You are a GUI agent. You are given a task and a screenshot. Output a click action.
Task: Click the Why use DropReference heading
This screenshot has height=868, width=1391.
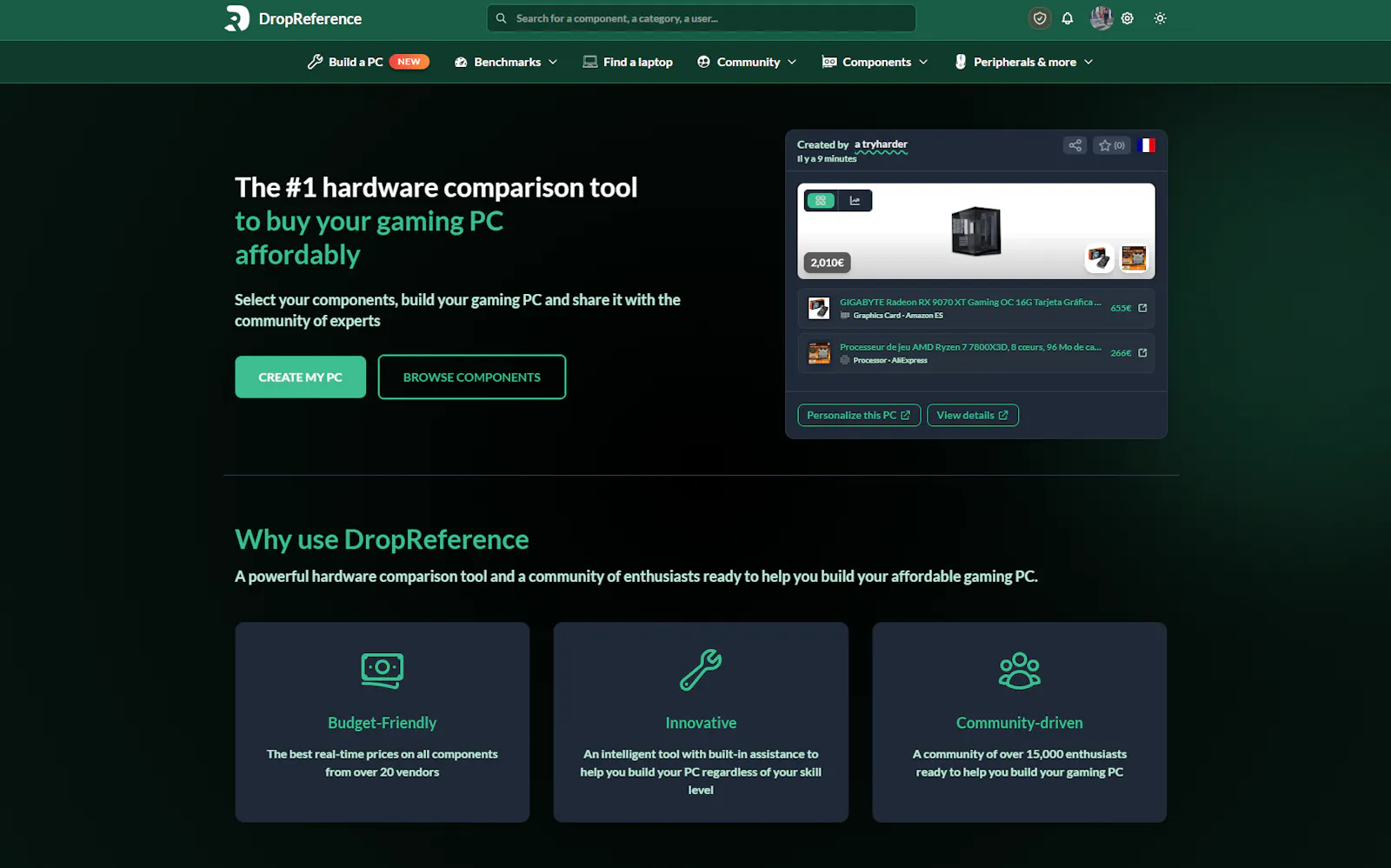click(382, 539)
